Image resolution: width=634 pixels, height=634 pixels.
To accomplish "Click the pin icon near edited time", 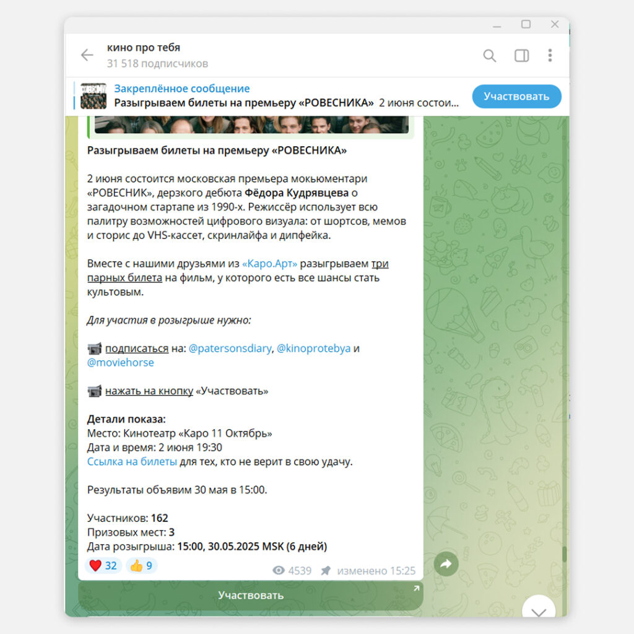I will 326,570.
